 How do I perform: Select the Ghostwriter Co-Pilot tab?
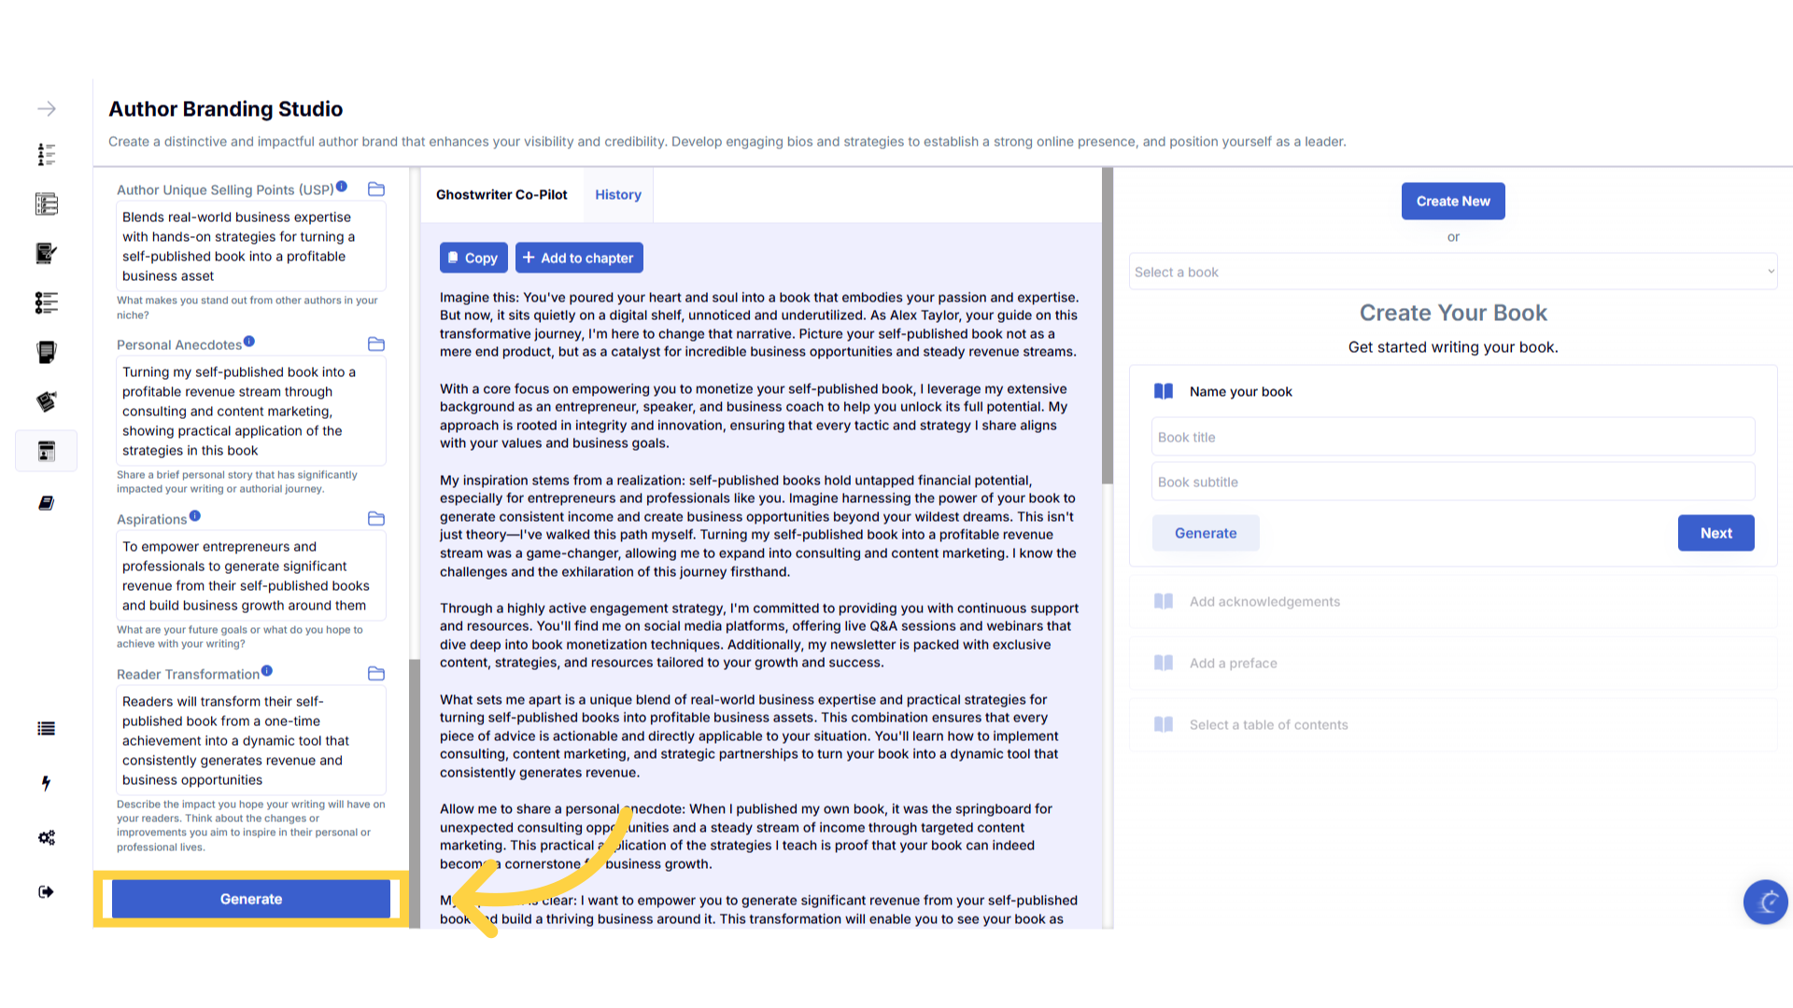[x=501, y=195]
